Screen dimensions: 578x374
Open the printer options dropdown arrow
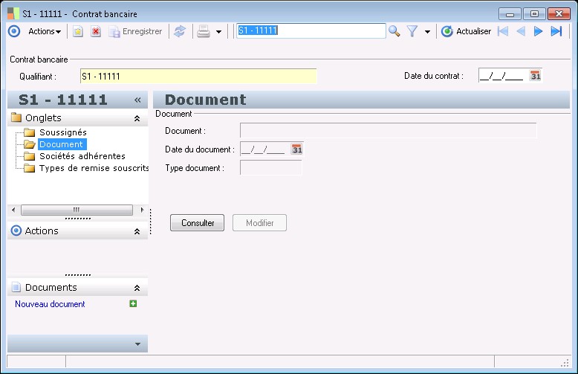pyautogui.click(x=218, y=32)
